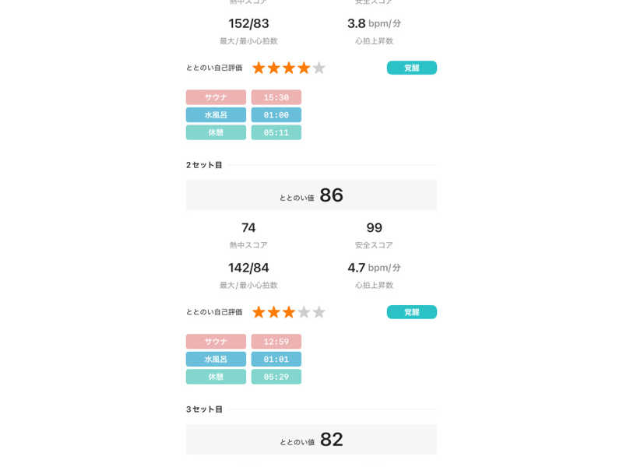Click the 覚醒 badge in the 2セット目 section
623x467 pixels.
coord(411,312)
